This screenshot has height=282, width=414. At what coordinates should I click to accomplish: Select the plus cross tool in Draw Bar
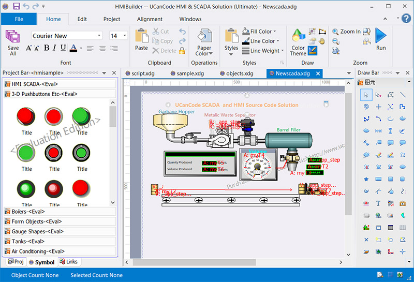(378, 107)
